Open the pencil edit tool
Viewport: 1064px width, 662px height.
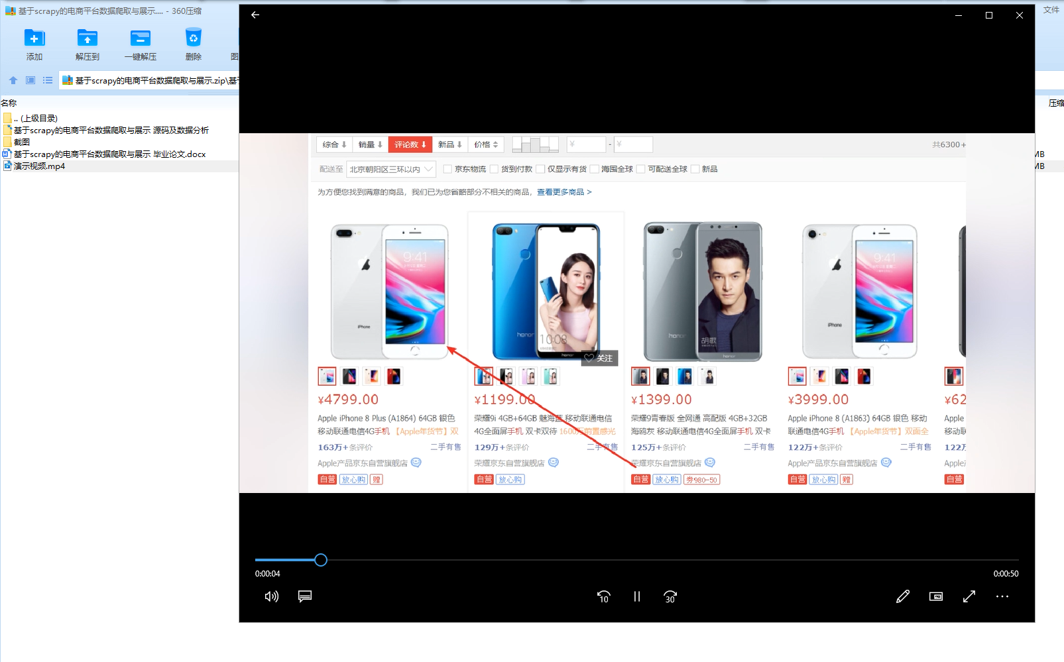point(903,596)
